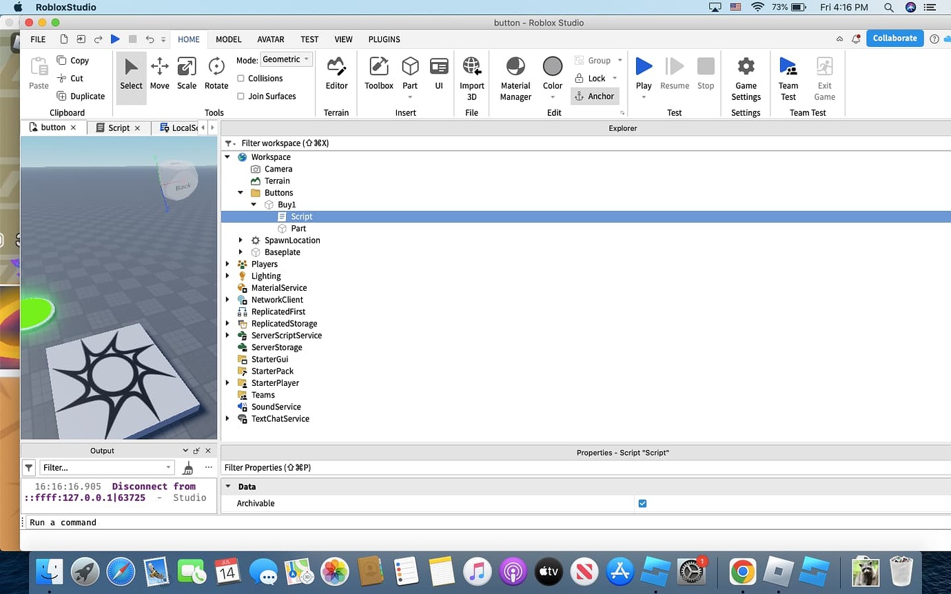Open the Geometric mode dropdown
Screen dimensions: 951x594
tap(286, 59)
